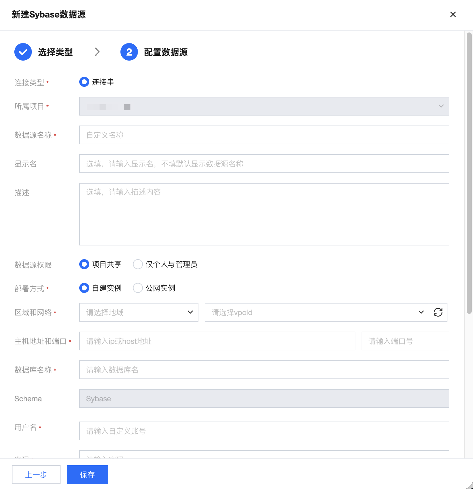Click the 端口号 input field

405,341
